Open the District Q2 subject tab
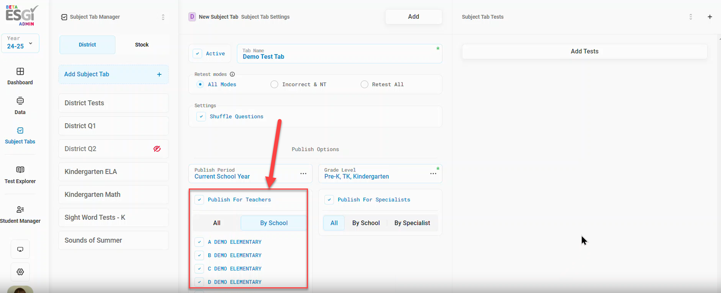 (x=113, y=149)
